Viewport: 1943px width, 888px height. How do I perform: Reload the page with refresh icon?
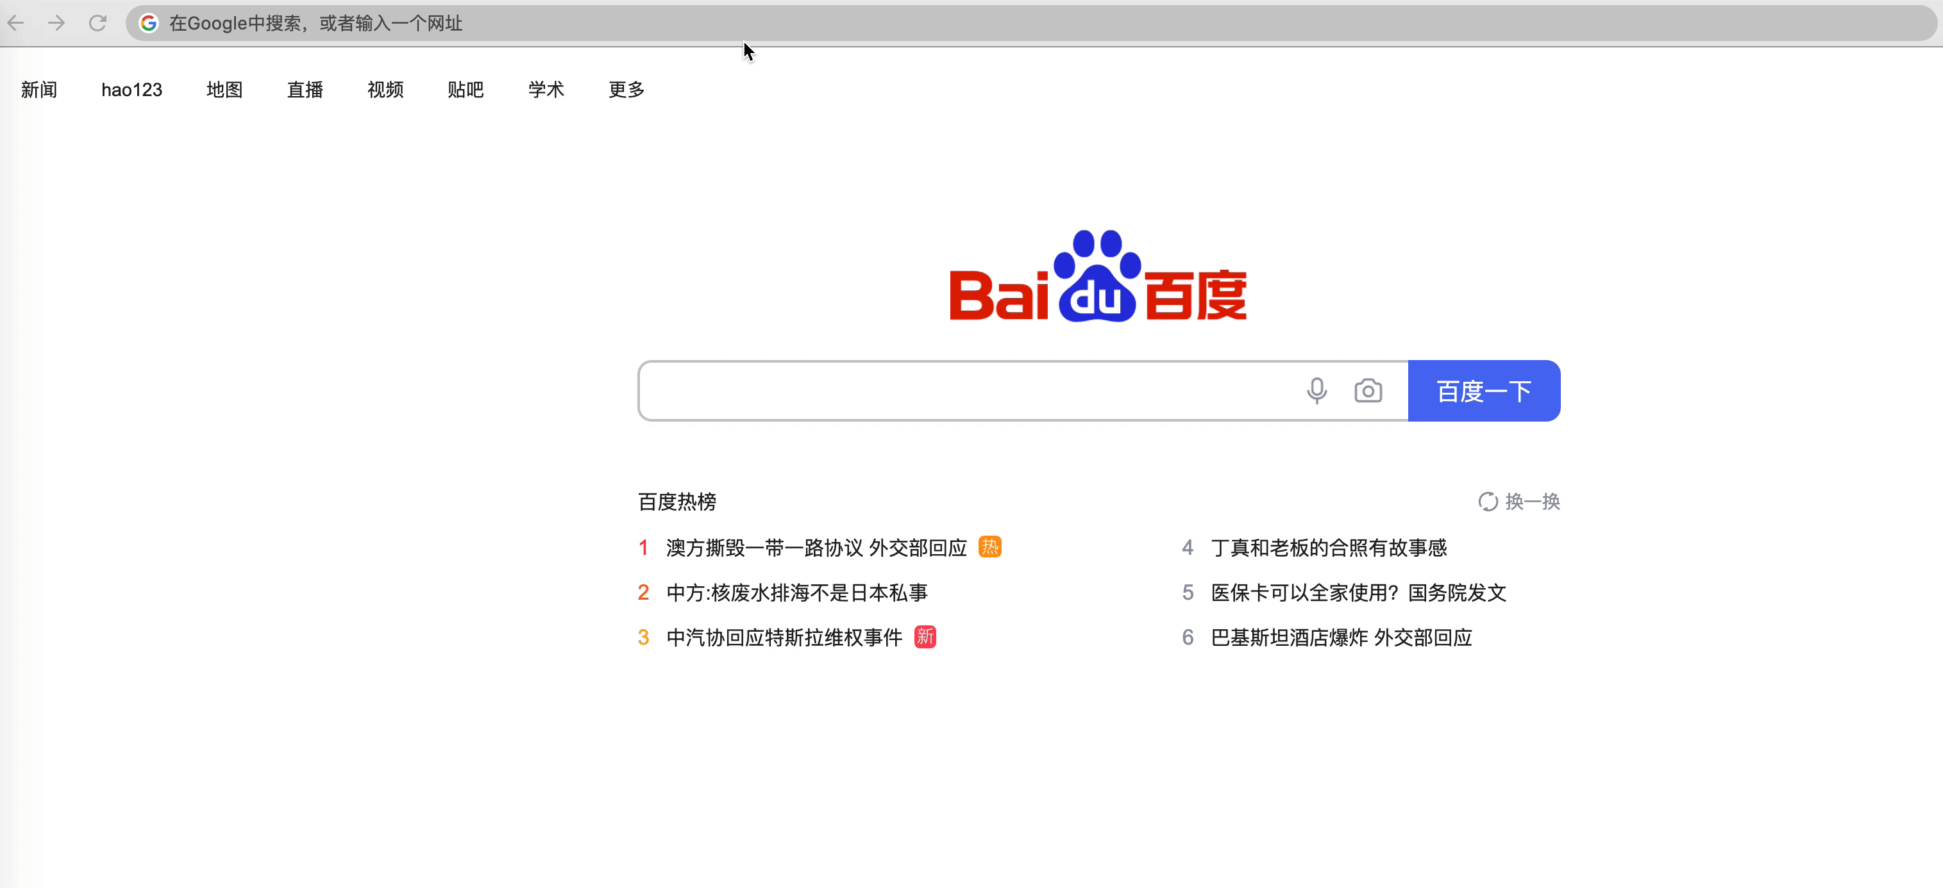(97, 22)
